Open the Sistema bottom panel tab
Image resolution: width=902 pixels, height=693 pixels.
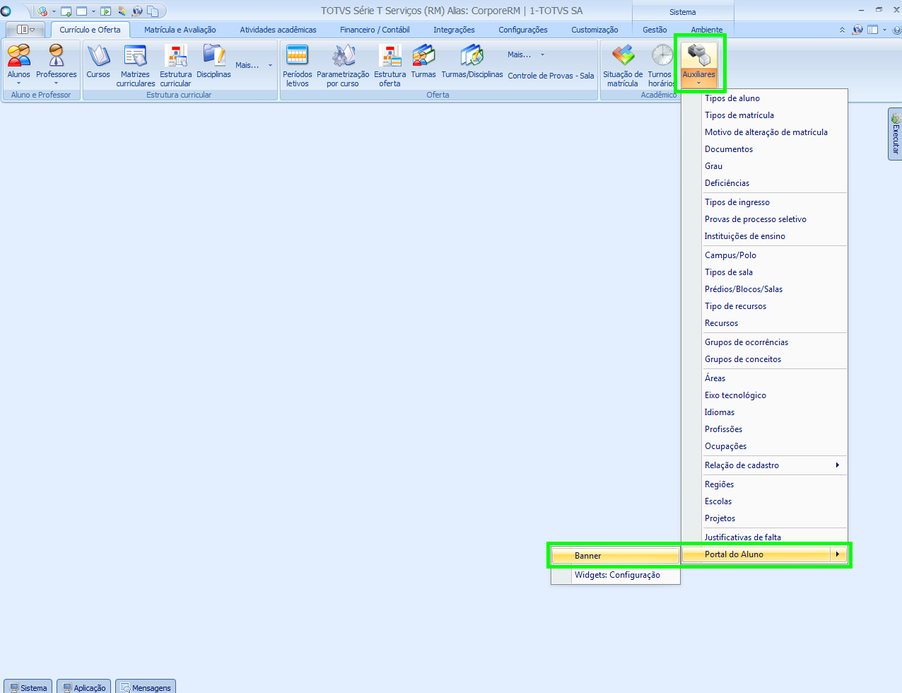tap(28, 687)
